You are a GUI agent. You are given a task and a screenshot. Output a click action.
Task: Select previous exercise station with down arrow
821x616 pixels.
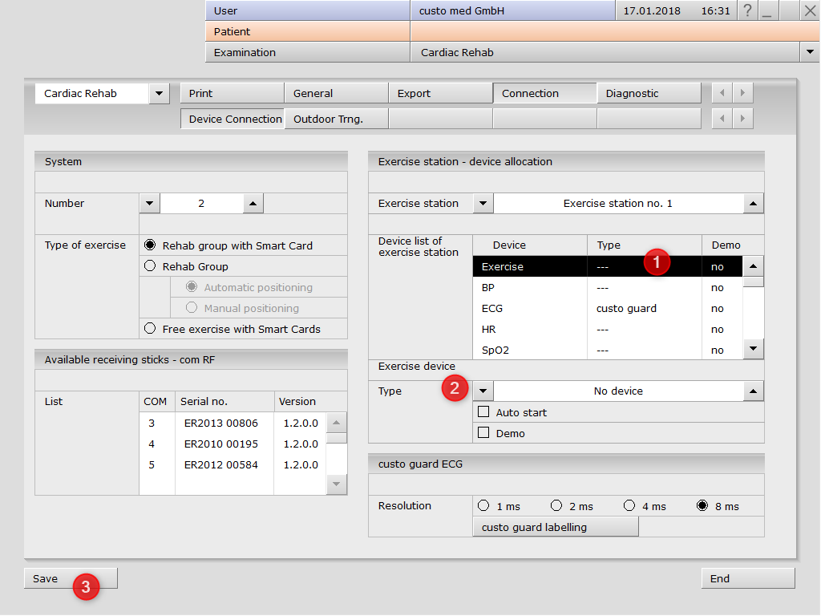(x=483, y=203)
